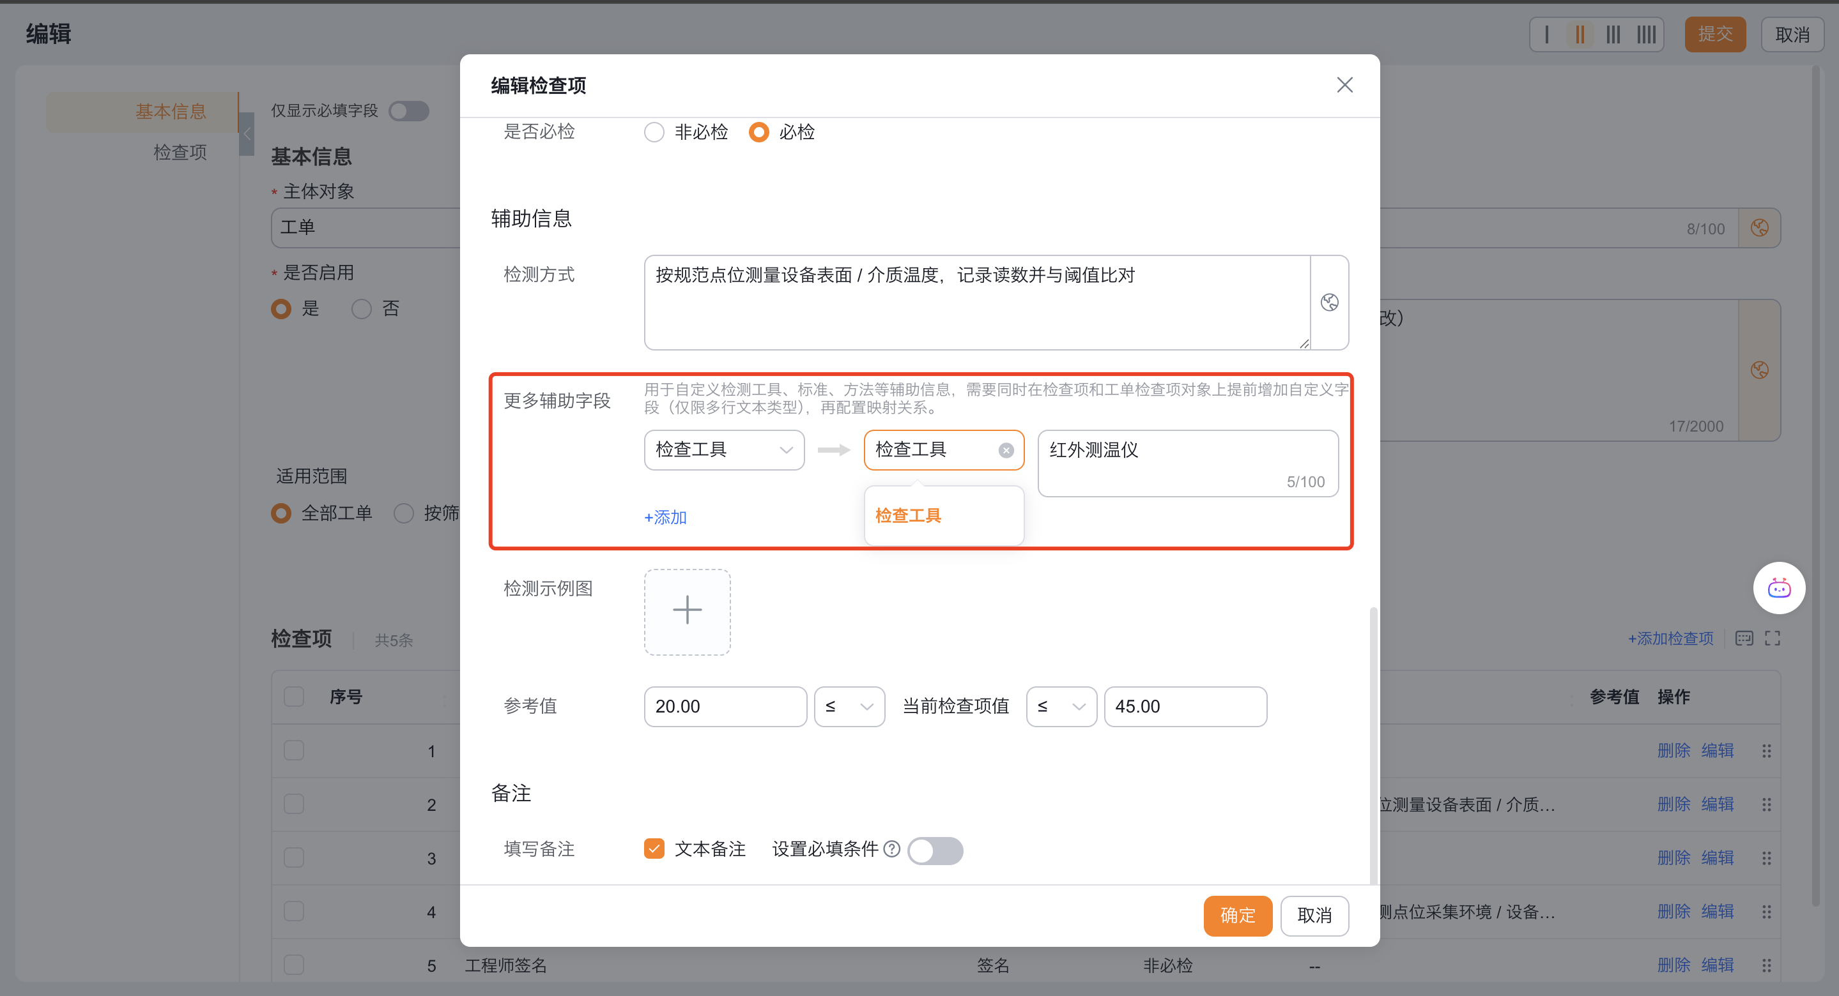The image size is (1839, 996).
Task: Choose 检查工具 option from dropdown list
Action: click(x=908, y=516)
